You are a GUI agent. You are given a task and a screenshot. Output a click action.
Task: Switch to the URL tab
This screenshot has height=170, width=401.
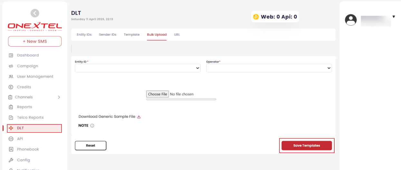click(177, 35)
